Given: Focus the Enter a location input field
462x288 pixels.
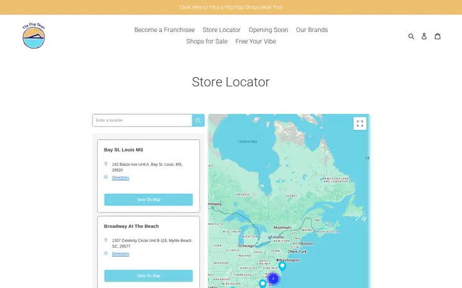Looking at the screenshot, I should 142,120.
